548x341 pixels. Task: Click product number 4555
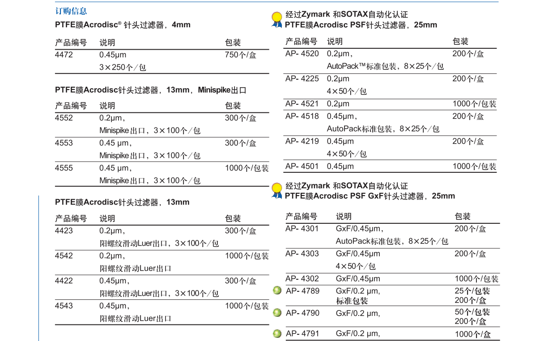click(x=64, y=168)
